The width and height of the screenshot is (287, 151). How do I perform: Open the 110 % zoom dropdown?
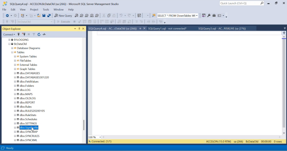click(x=100, y=137)
